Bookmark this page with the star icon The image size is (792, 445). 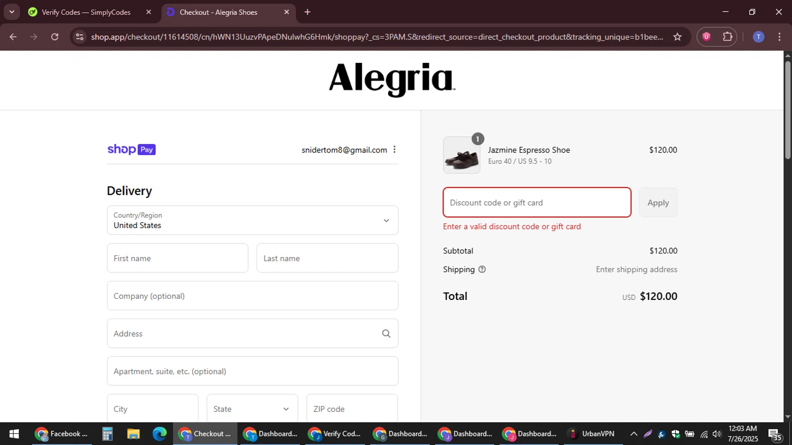click(677, 37)
